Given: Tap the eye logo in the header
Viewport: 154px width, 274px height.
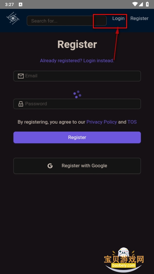Looking at the screenshot, I should [x=13, y=18].
